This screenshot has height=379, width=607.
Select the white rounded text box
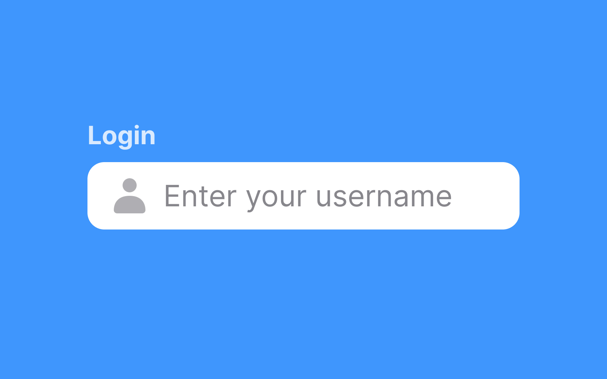pos(303,196)
